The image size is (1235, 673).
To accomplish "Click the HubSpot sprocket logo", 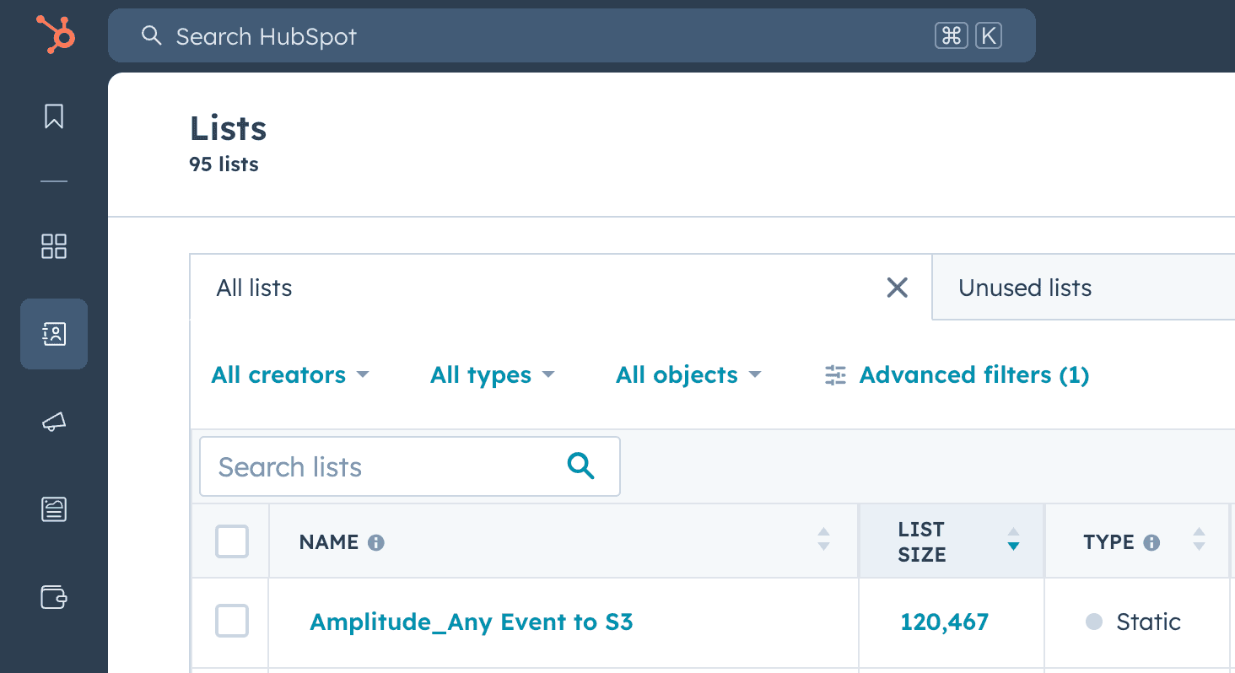I will coord(53,35).
